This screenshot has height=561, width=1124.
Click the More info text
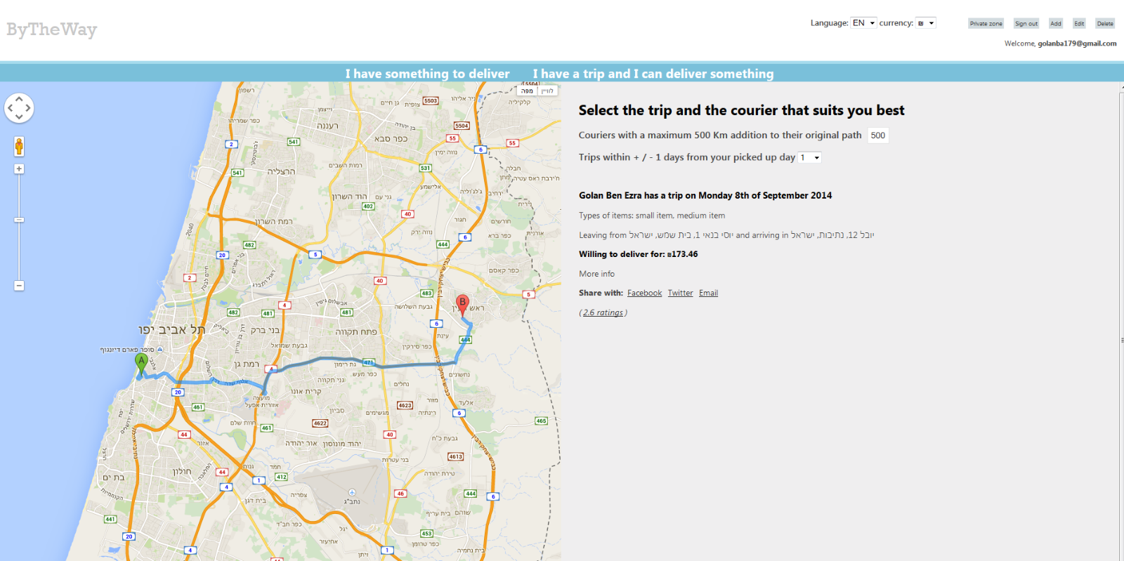[596, 274]
